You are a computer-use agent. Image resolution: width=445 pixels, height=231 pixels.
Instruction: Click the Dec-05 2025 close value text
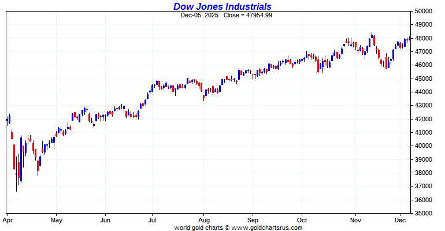[227, 16]
